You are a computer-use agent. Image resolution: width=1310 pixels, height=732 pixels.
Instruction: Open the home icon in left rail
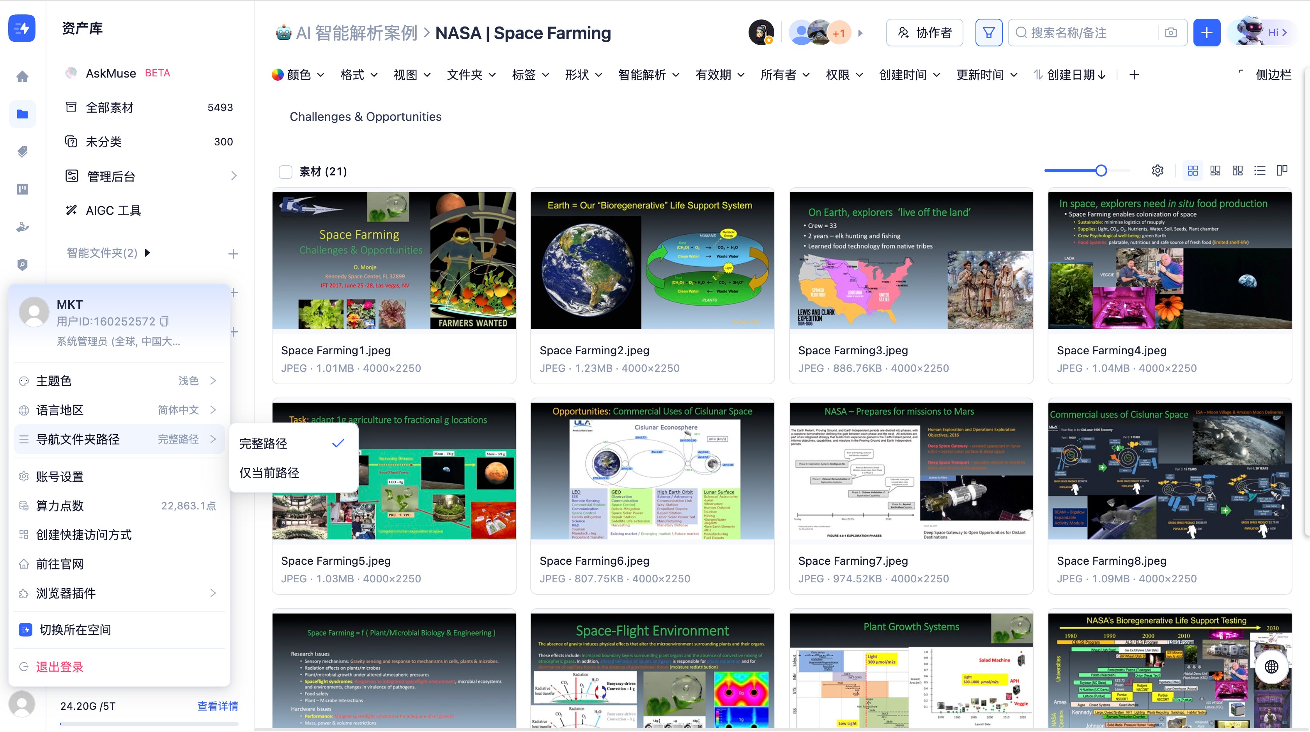pos(22,77)
